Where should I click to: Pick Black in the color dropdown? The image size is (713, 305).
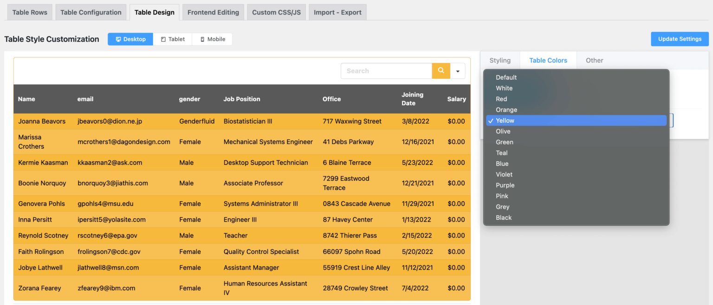504,217
